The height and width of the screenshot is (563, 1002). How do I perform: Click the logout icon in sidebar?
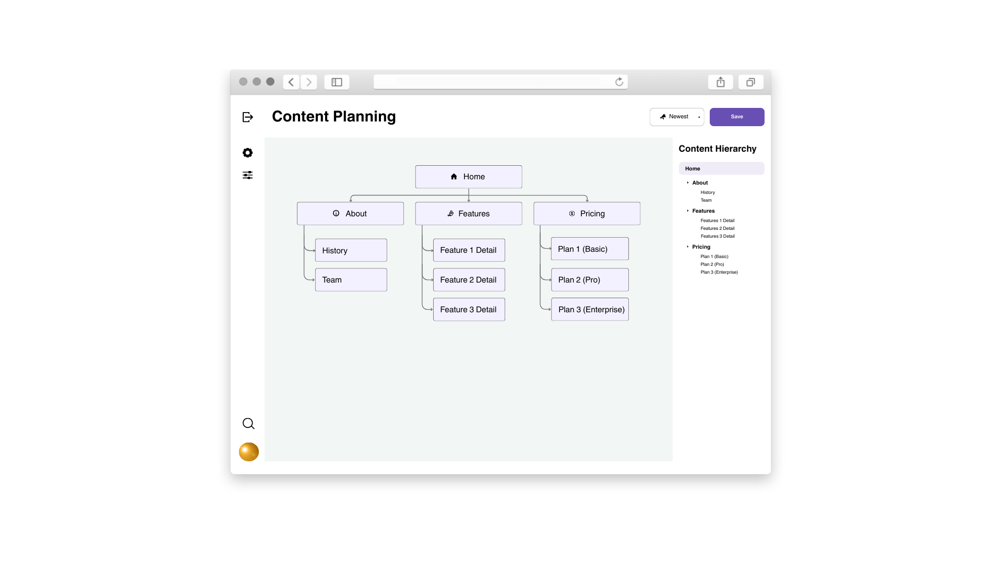(x=248, y=117)
